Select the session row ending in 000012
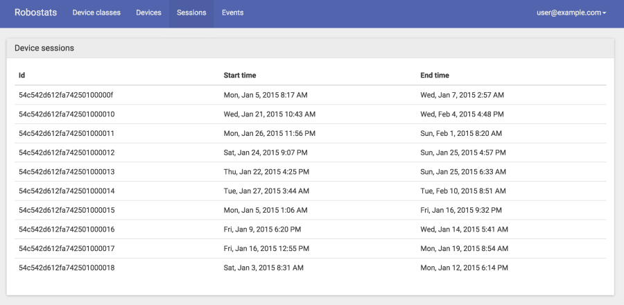 (x=311, y=152)
